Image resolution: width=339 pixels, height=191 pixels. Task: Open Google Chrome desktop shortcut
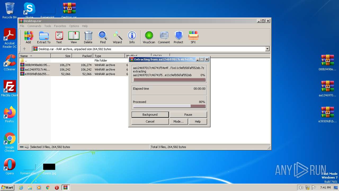[10, 142]
